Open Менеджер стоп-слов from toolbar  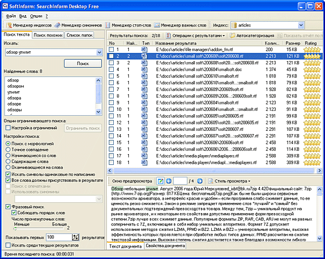click(128, 25)
